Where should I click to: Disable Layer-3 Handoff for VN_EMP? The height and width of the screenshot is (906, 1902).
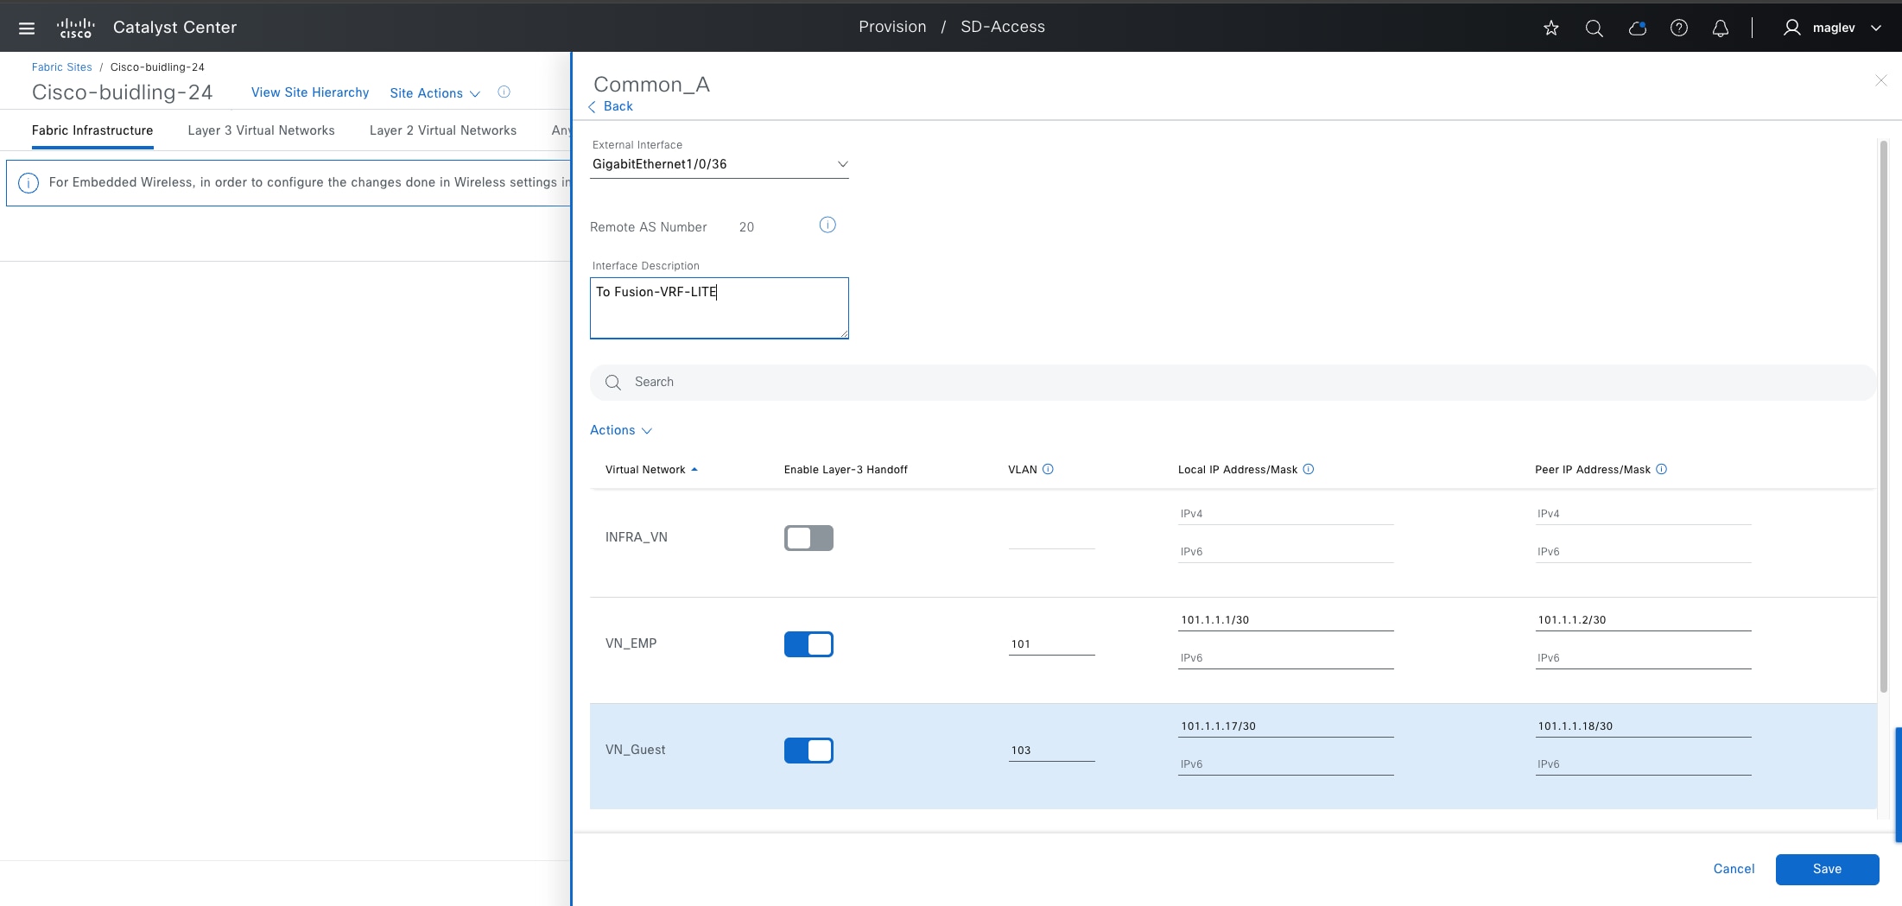point(808,644)
